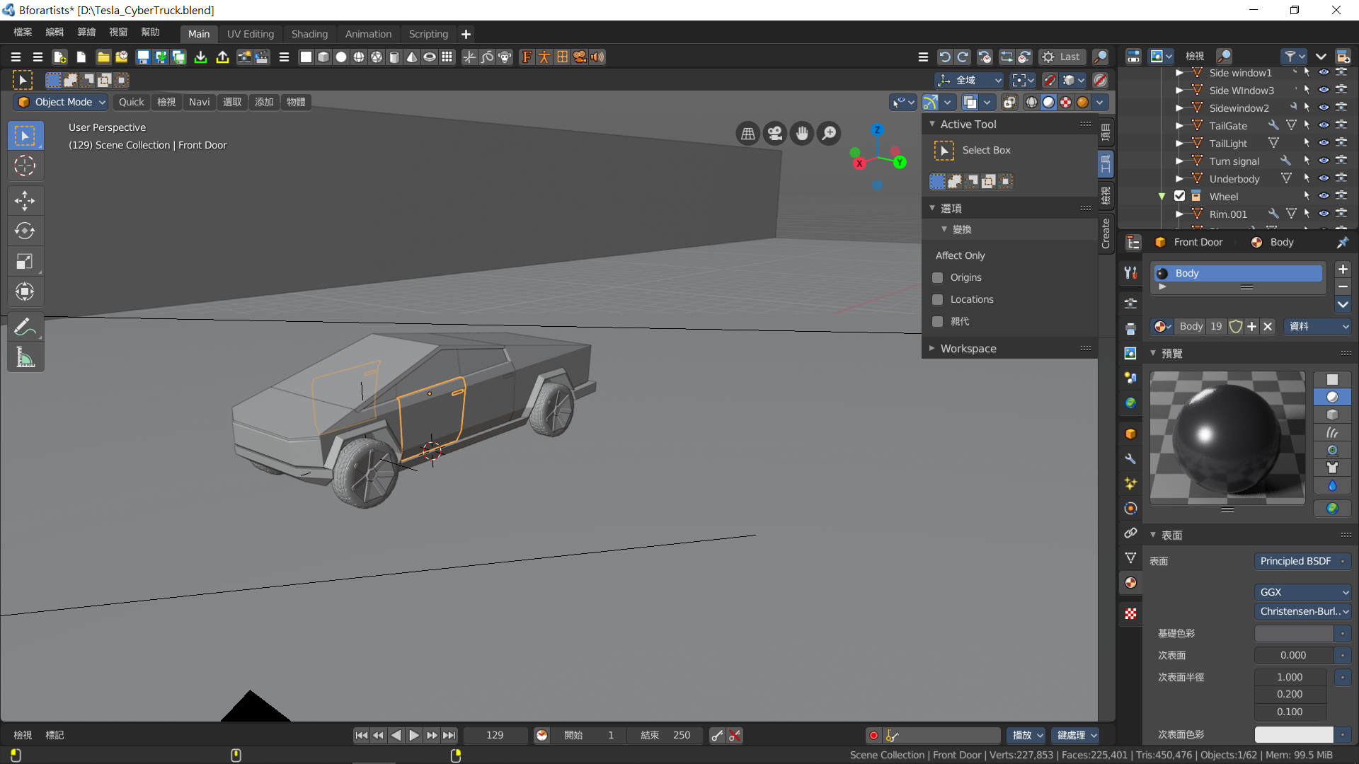Toggle fake user shield for Body material
The width and height of the screenshot is (1359, 764).
pos(1236,326)
